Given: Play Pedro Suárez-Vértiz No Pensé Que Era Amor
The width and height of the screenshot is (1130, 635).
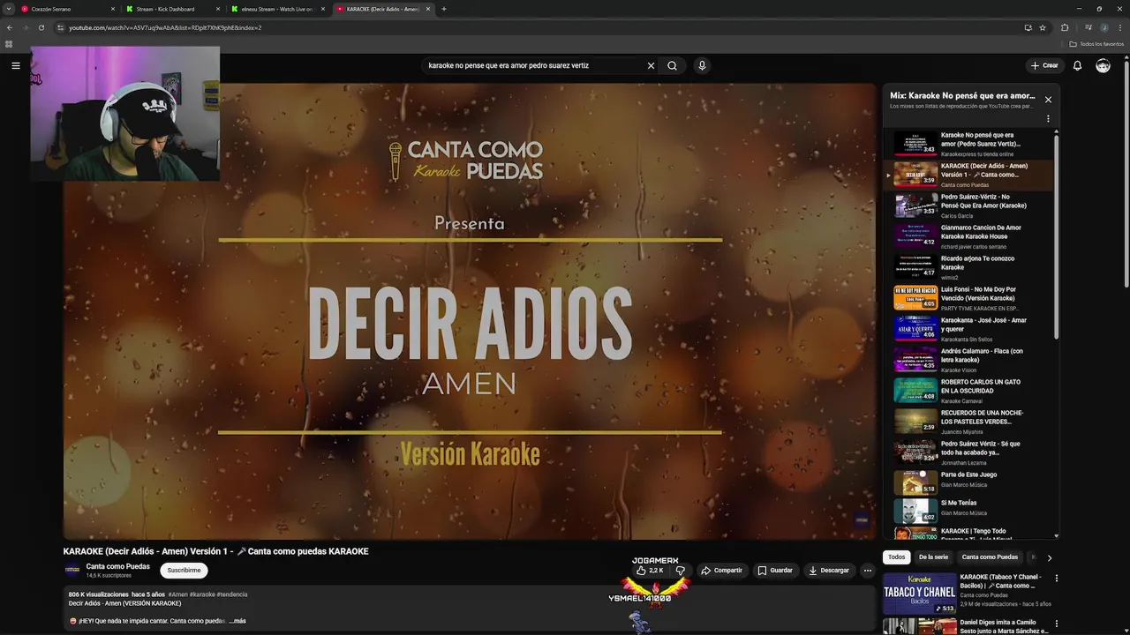Looking at the screenshot, I should click(x=968, y=205).
